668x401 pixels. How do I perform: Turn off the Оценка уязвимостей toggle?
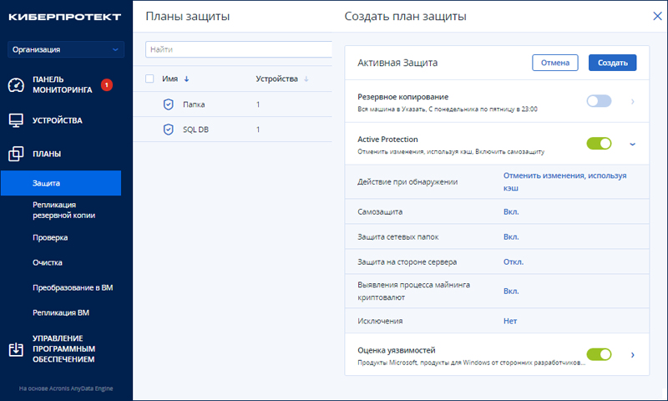point(599,354)
